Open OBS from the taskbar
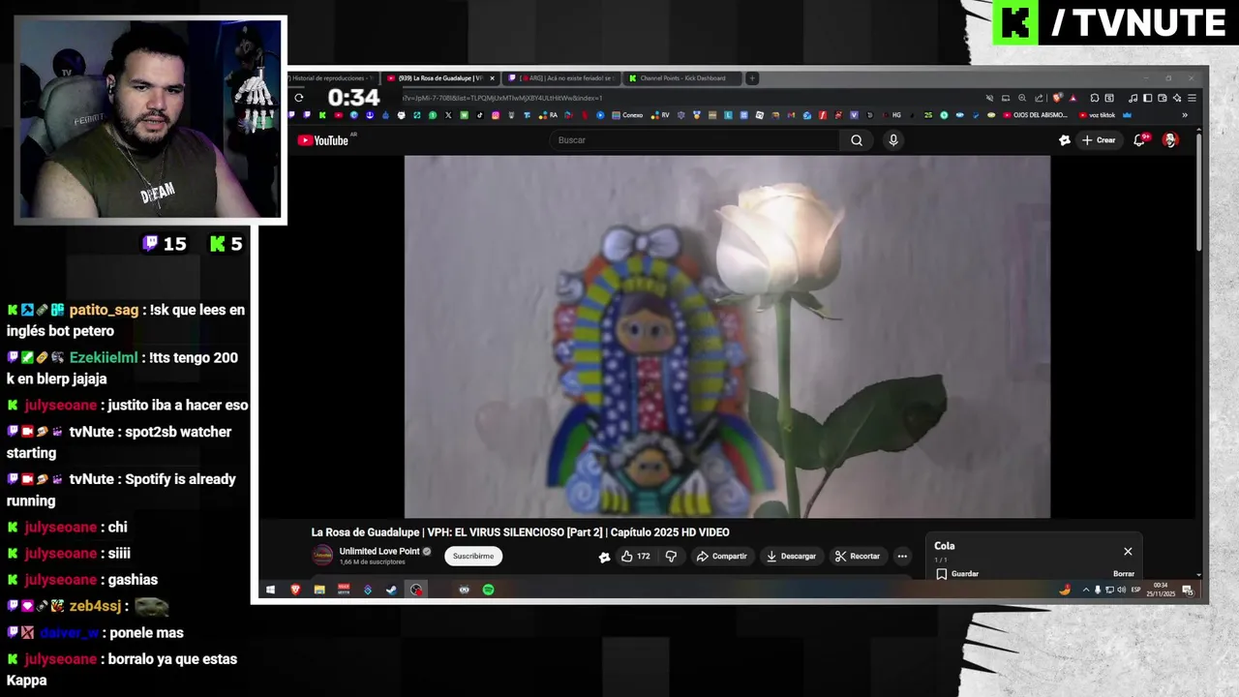Screen dimensions: 1239x697 pyautogui.click(x=416, y=590)
